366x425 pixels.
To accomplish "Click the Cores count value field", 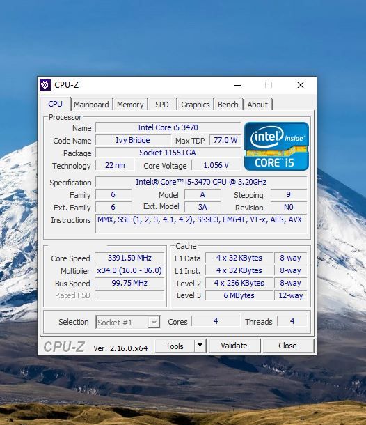I will point(216,321).
